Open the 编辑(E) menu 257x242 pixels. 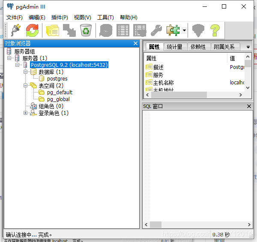pyautogui.click(x=37, y=18)
